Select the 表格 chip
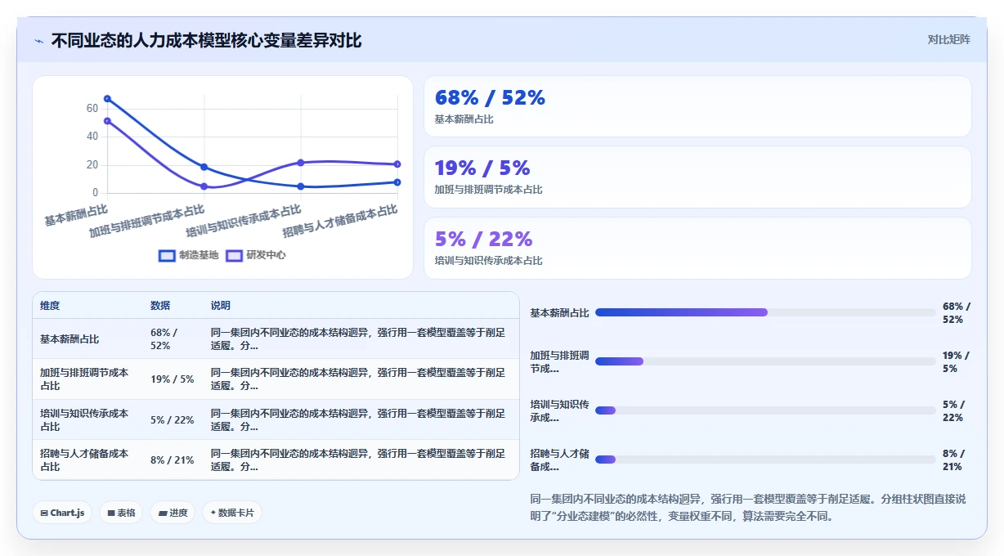 pyautogui.click(x=121, y=513)
